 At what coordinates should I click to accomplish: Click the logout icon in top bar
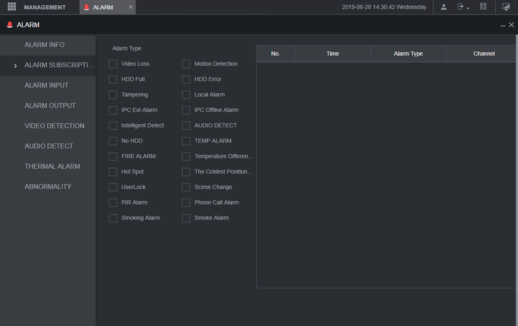pos(460,6)
